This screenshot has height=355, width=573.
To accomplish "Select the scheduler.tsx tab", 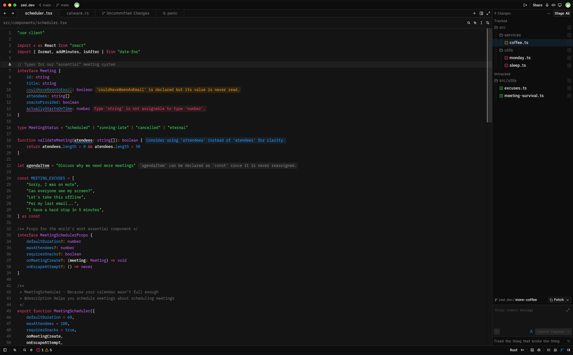I will click(x=38, y=13).
